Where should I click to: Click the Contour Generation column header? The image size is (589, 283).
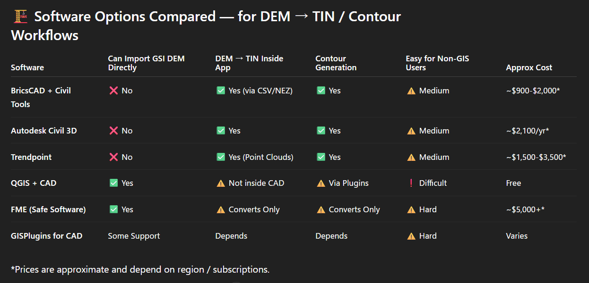coord(336,63)
